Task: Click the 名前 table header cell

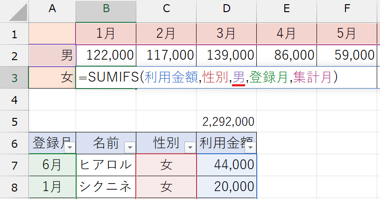Action: (106, 143)
